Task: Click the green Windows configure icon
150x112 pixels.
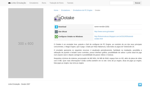Action: (56, 37)
